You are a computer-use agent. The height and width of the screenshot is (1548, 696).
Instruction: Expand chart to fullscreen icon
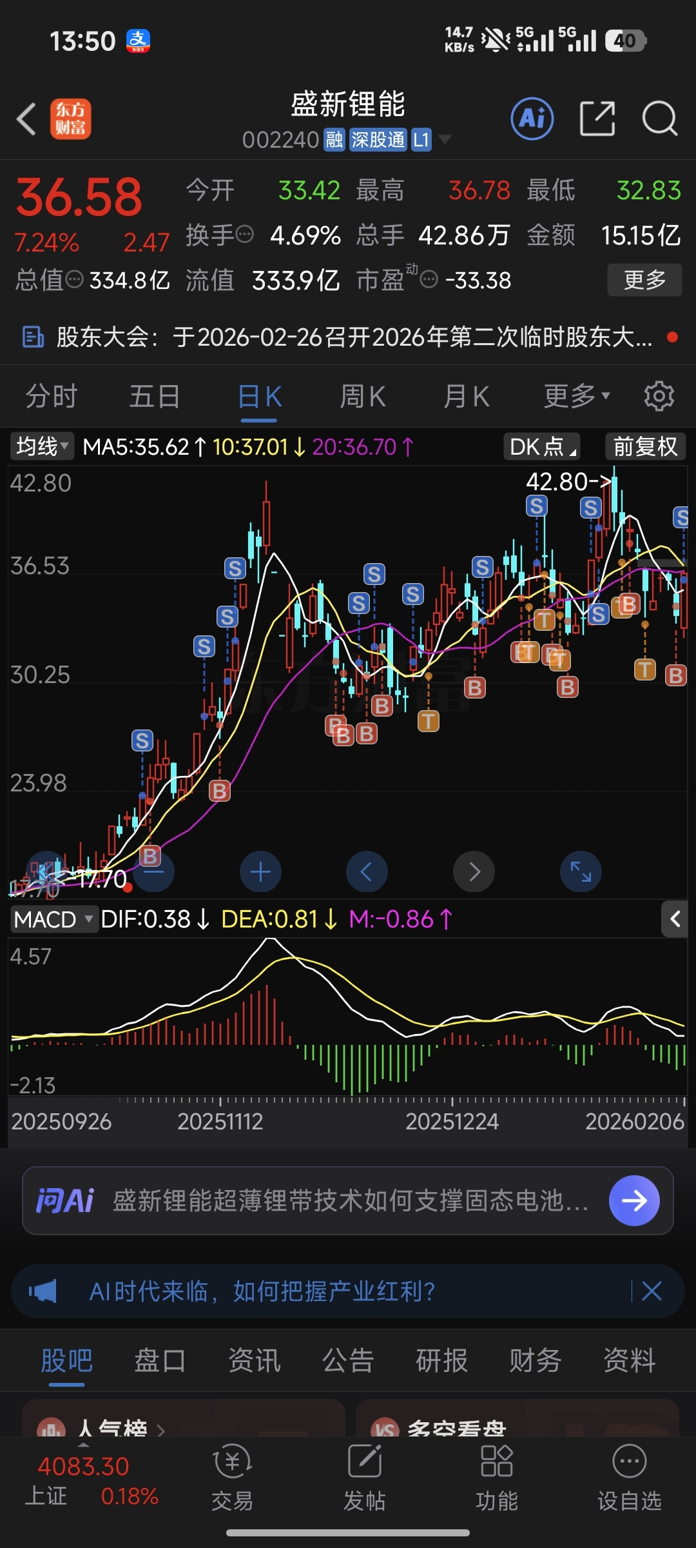pos(581,872)
